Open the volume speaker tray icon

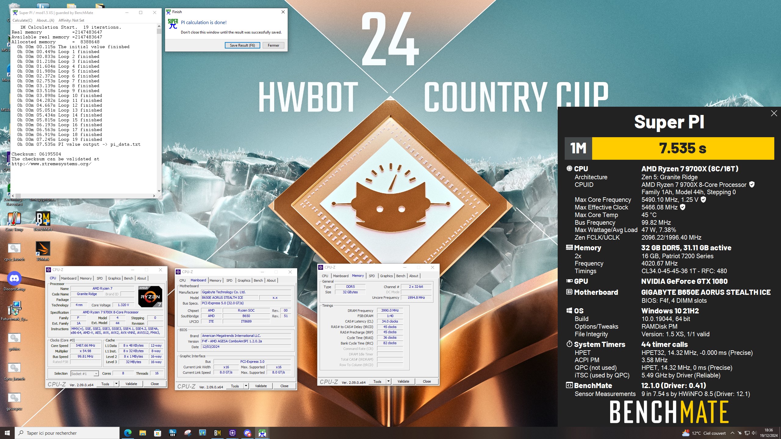point(754,433)
